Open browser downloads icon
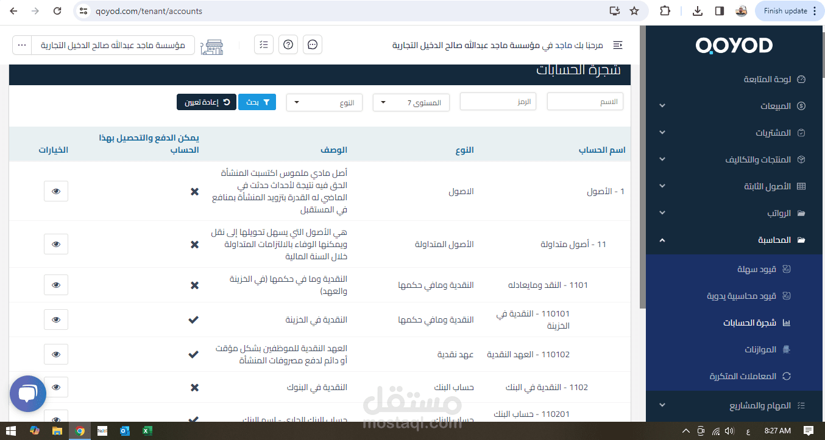Image resolution: width=825 pixels, height=440 pixels. coord(698,11)
